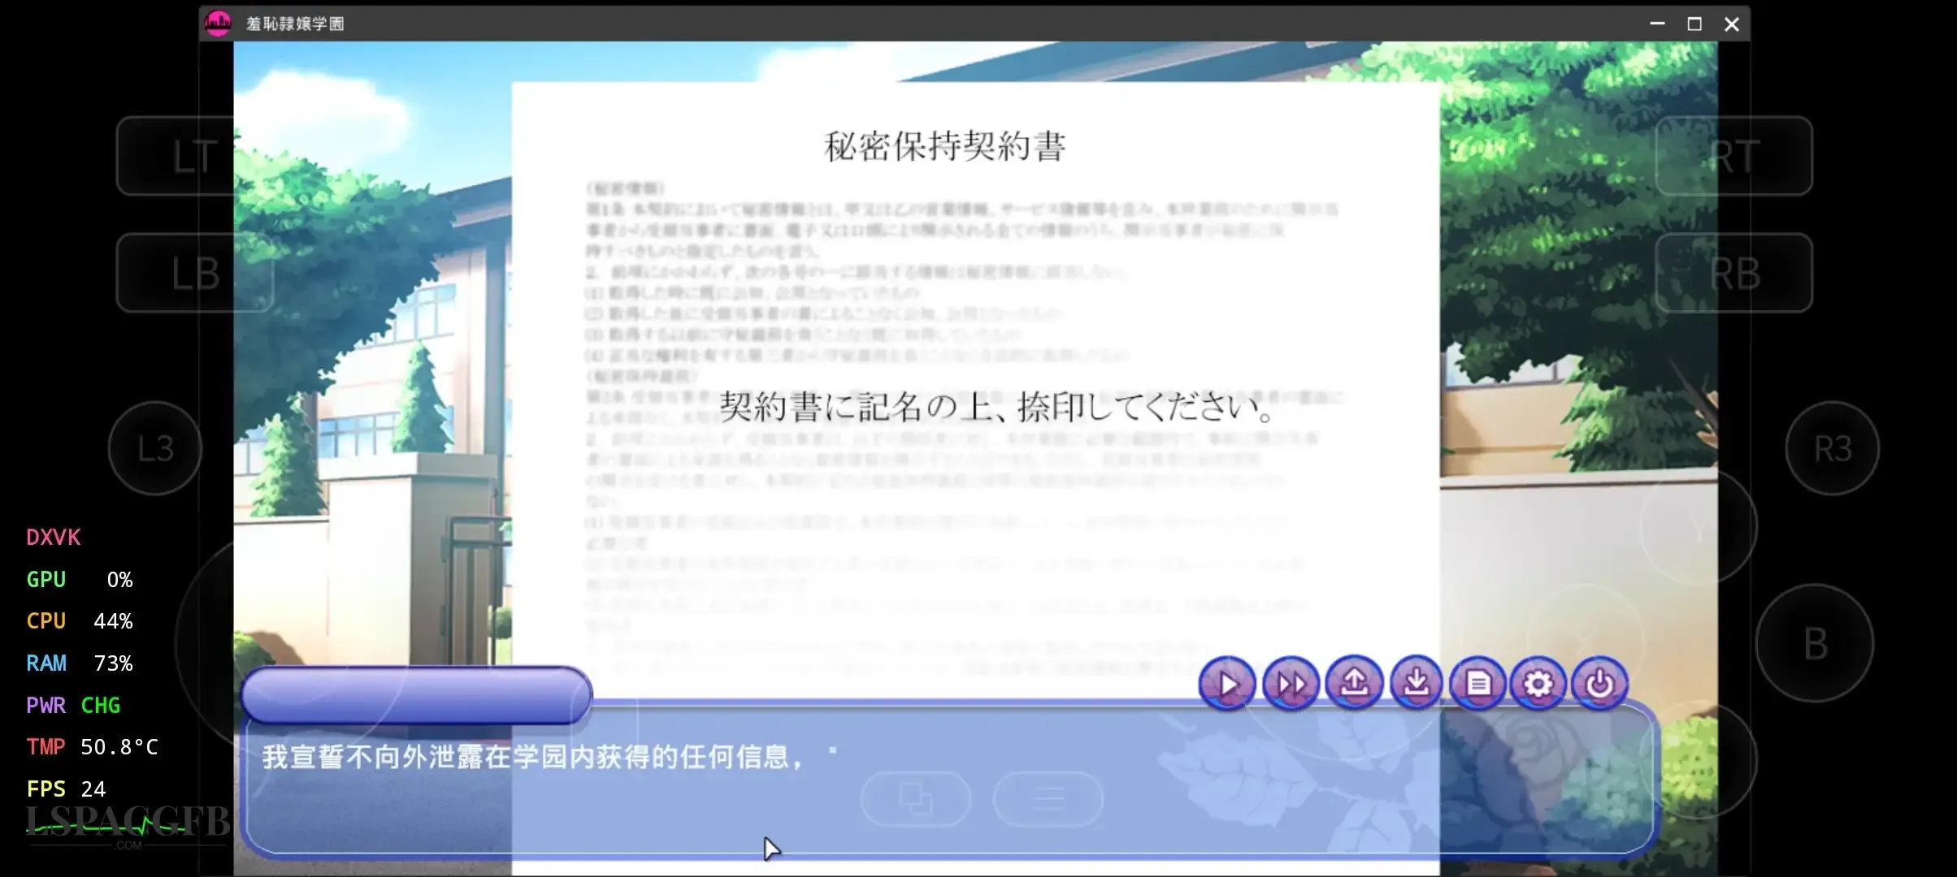
Task: Click the power quit icon
Action: coord(1599,685)
